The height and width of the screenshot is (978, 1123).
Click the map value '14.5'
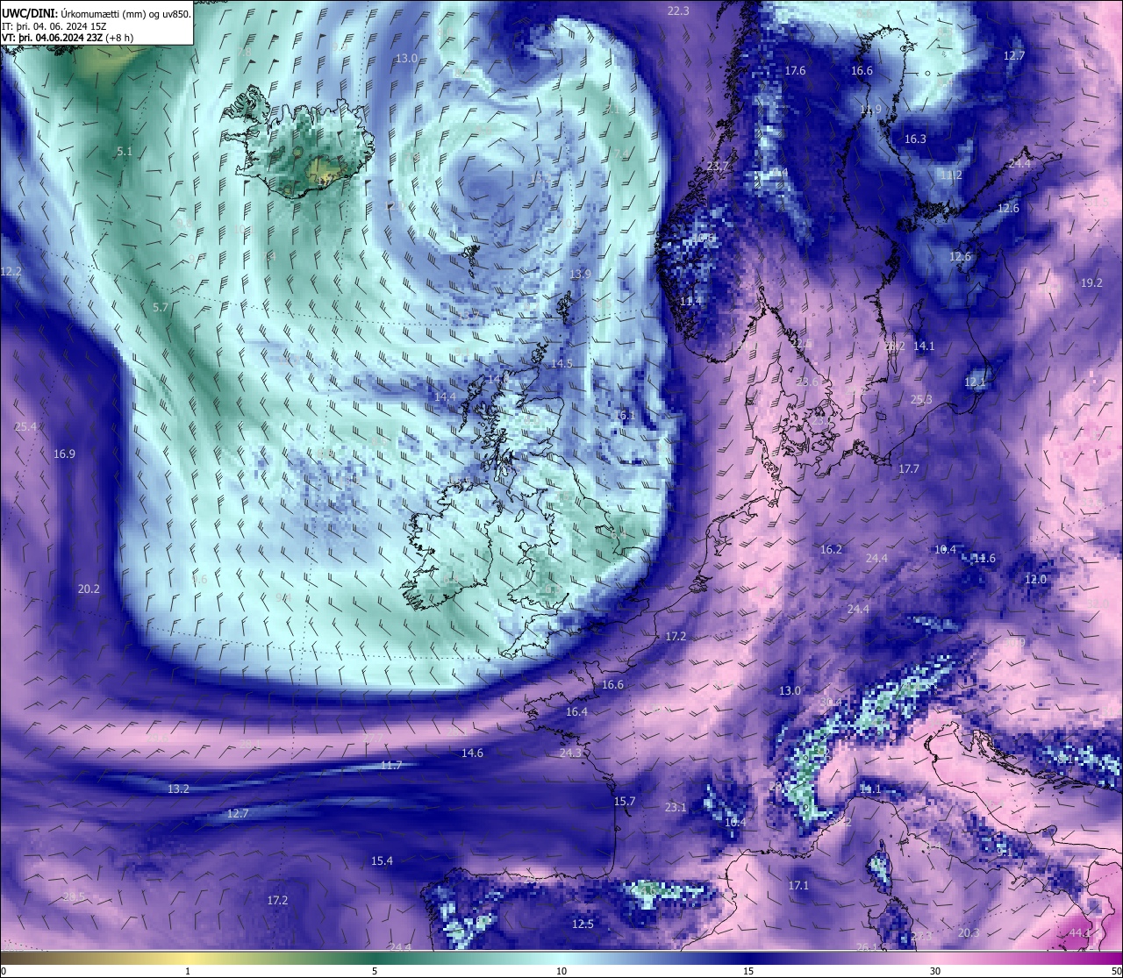pyautogui.click(x=561, y=363)
